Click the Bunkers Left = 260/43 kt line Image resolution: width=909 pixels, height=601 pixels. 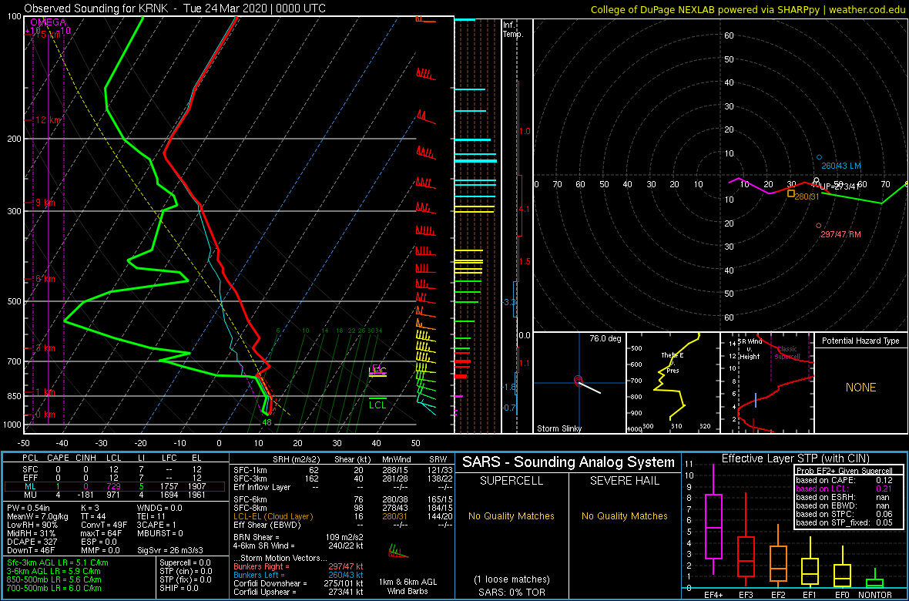[x=298, y=575]
